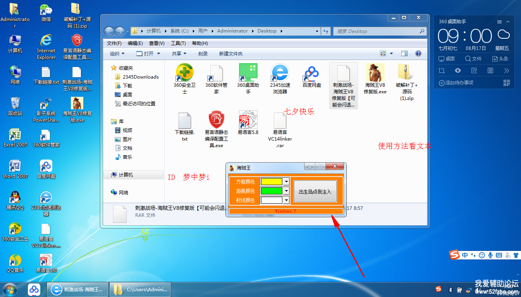521x297 pixels.
Task: Select the 回收站 recycle bin icon
Action: pyautogui.click(x=15, y=106)
